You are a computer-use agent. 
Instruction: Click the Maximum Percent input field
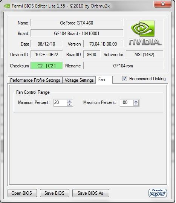127,103
